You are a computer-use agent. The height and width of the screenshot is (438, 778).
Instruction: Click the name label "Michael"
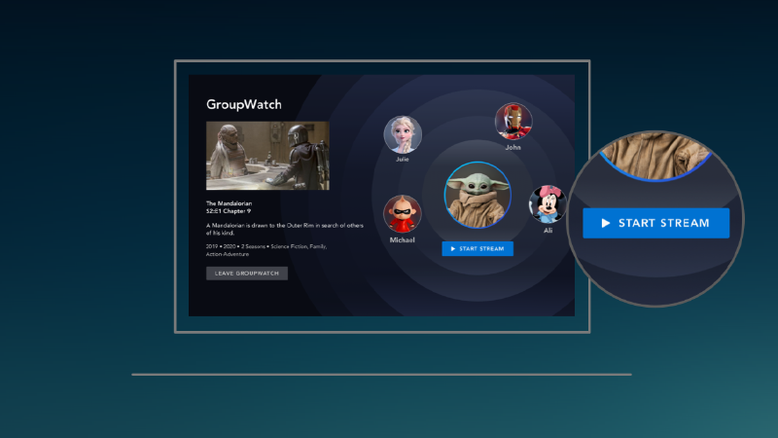click(402, 239)
